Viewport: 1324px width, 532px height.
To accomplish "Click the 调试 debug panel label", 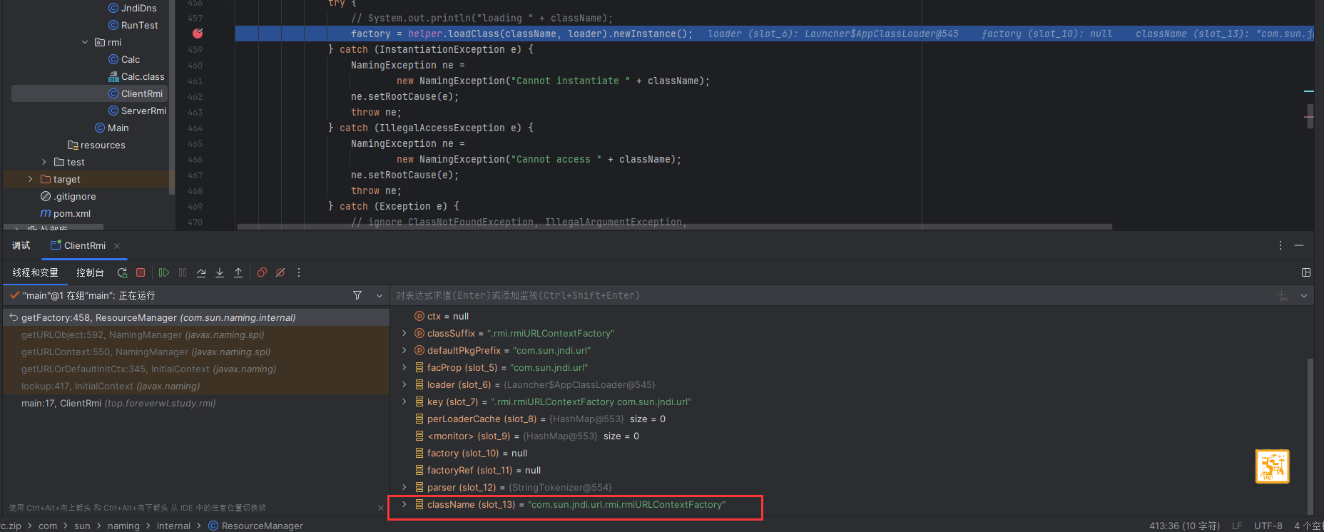I will pos(21,245).
